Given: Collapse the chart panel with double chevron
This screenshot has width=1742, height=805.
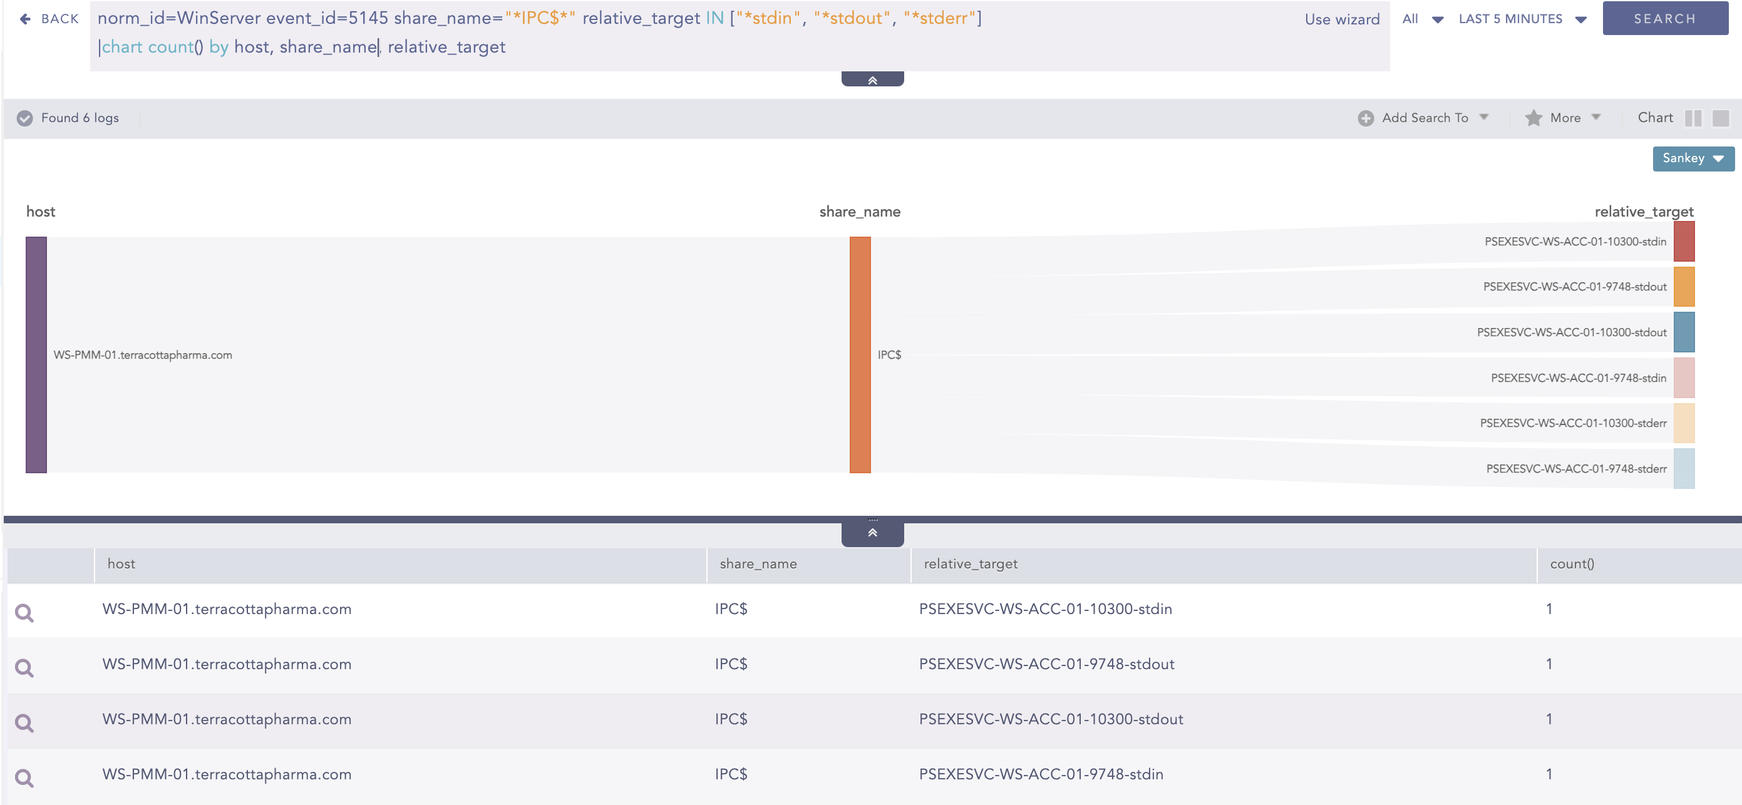Looking at the screenshot, I should pyautogui.click(x=872, y=533).
